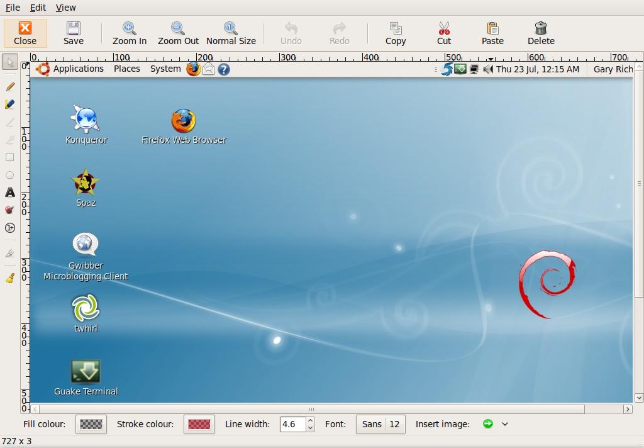The height and width of the screenshot is (448, 644).
Task: Click horizontal scrollbar left arrow
Action: coord(35,409)
